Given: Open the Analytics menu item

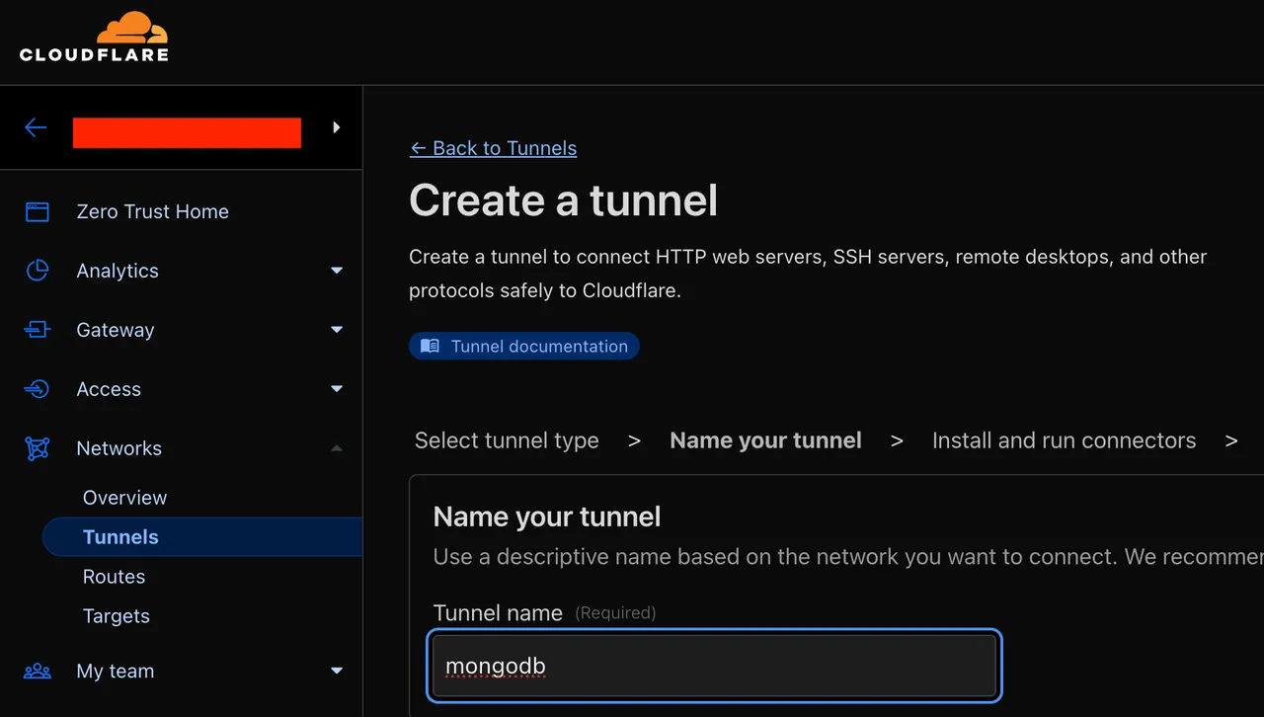Looking at the screenshot, I should [x=118, y=271].
